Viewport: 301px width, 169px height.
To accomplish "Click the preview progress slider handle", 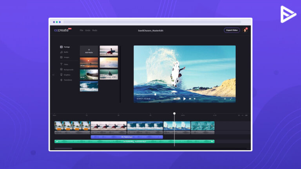I will 155,94.
